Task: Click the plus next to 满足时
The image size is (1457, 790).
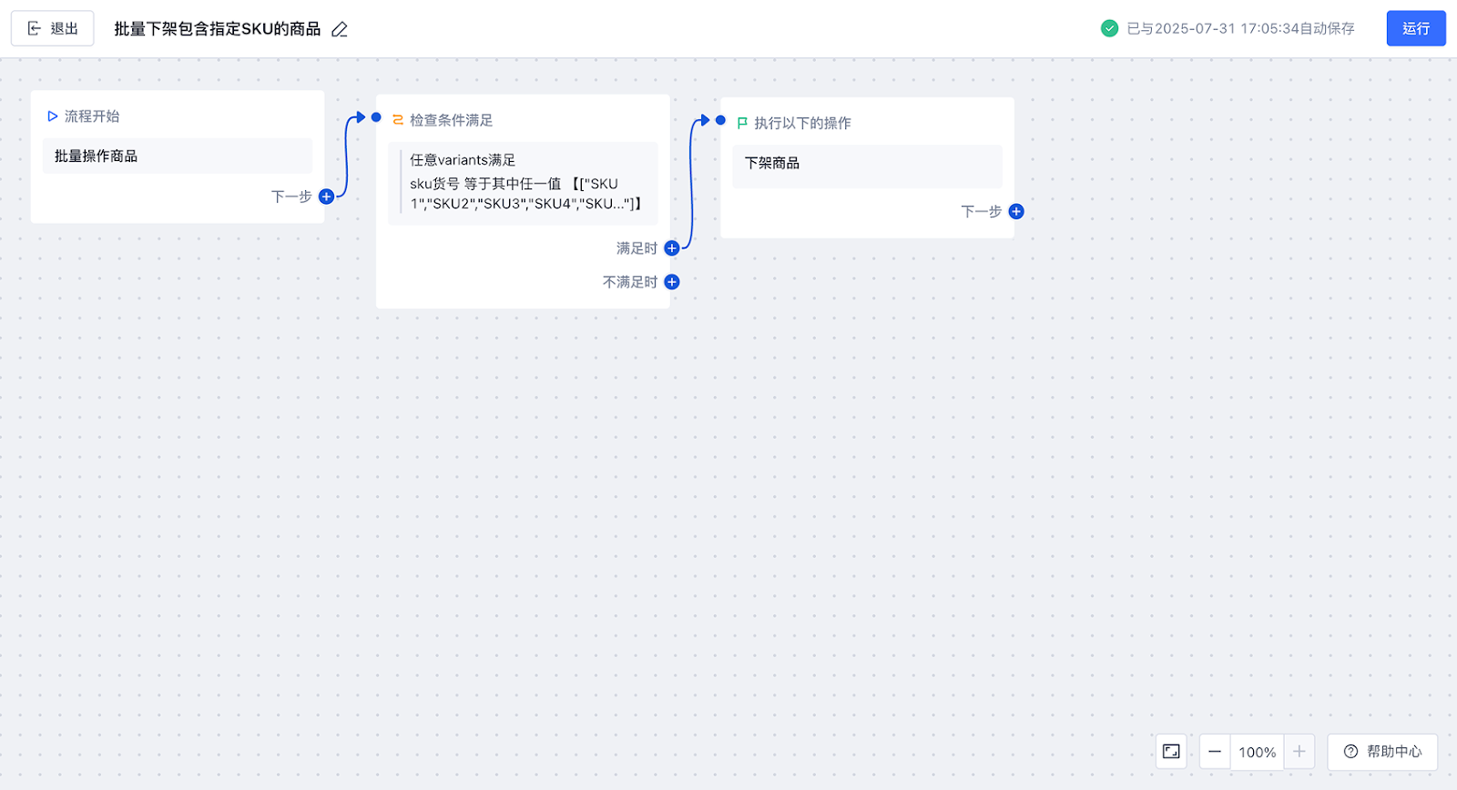Action: (672, 248)
